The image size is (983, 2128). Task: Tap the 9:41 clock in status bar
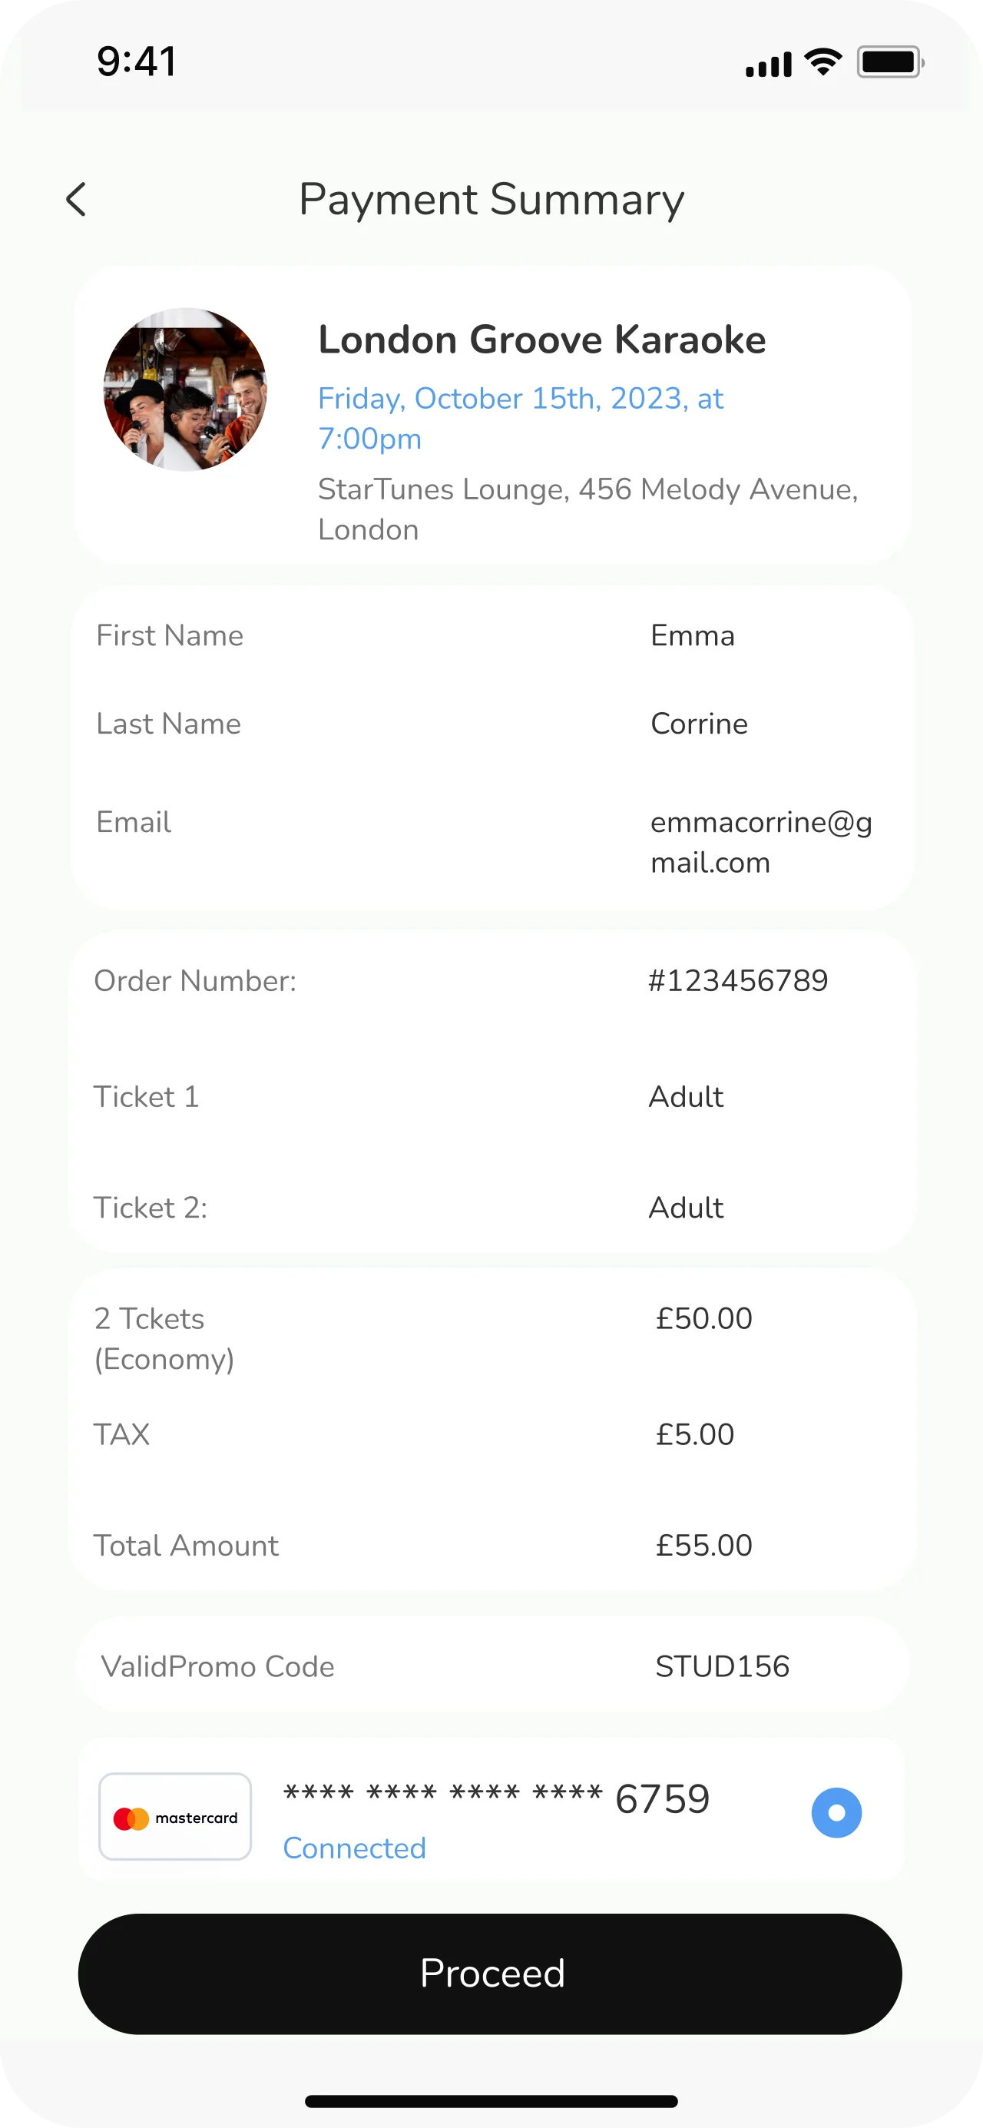tap(136, 61)
